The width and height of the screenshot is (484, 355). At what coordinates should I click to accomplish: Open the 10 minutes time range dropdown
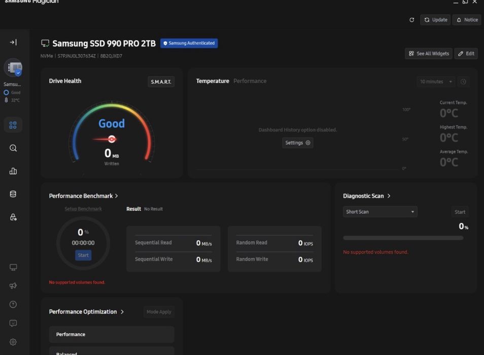point(436,82)
